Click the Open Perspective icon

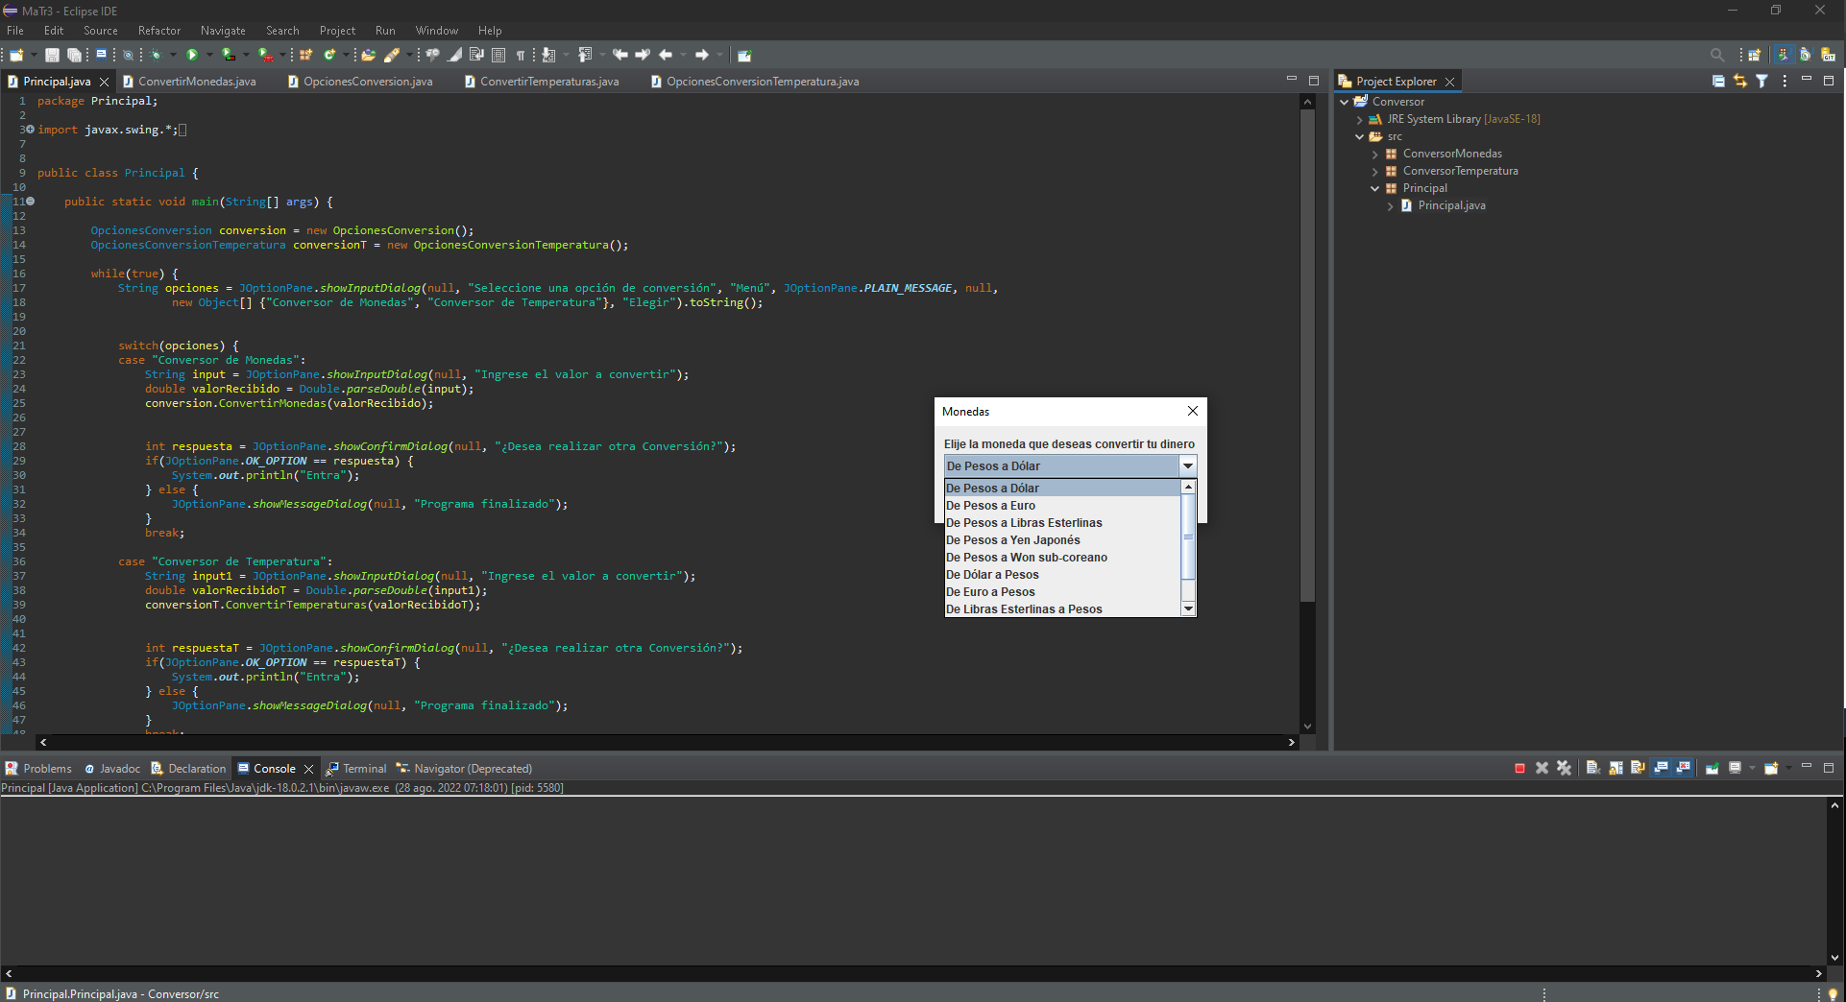[1755, 56]
